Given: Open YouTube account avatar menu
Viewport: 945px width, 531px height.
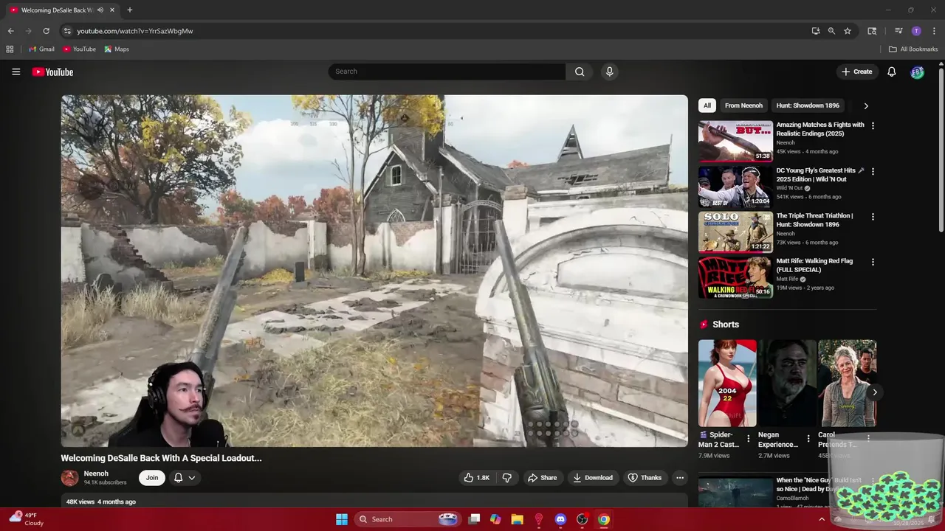Looking at the screenshot, I should click(917, 72).
